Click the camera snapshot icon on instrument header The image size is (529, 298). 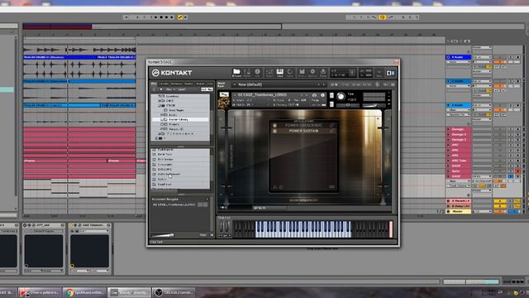click(314, 95)
